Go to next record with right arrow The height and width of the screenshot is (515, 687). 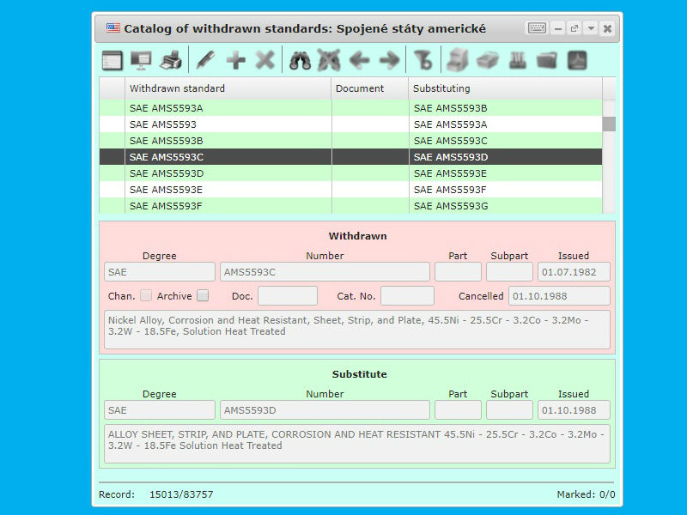click(x=389, y=60)
